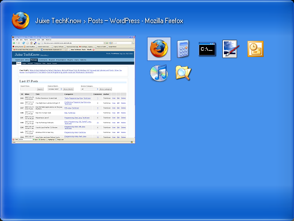The height and width of the screenshot is (221, 294).
Task: Click the Home button in previewed Firefox toolbar
Action: [31, 43]
